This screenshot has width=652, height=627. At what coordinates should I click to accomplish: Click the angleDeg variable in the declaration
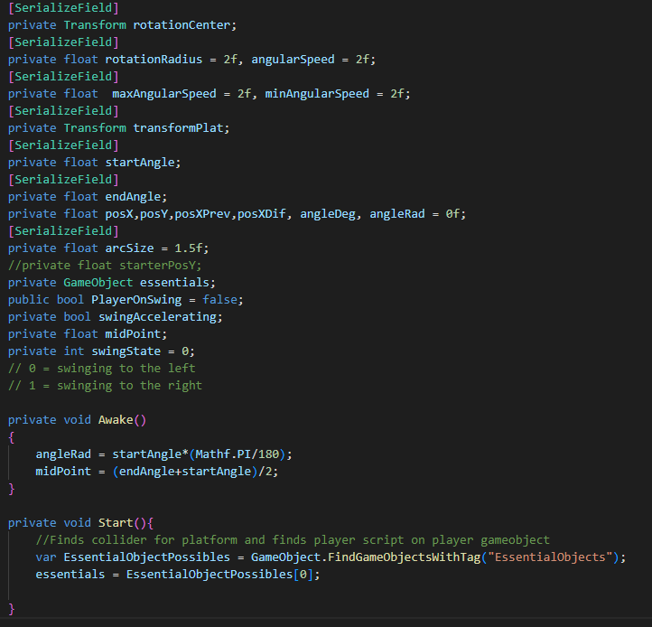tap(328, 214)
